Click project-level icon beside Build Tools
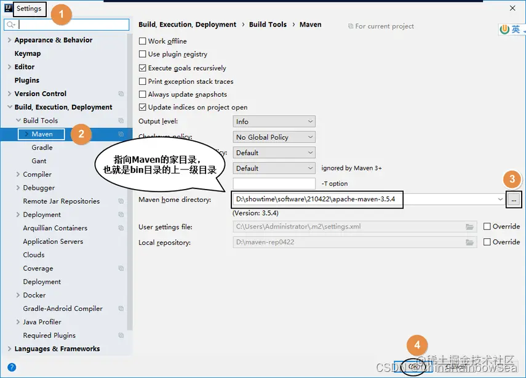Viewport: 526px width, 378px height. coord(121,121)
